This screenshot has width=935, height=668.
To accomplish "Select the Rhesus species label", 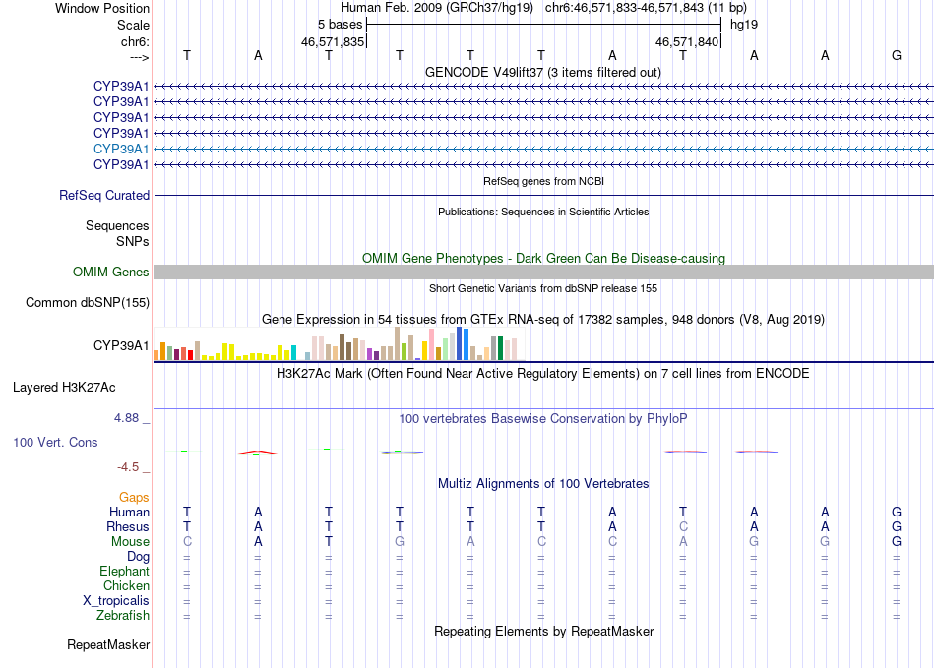I will point(128,526).
